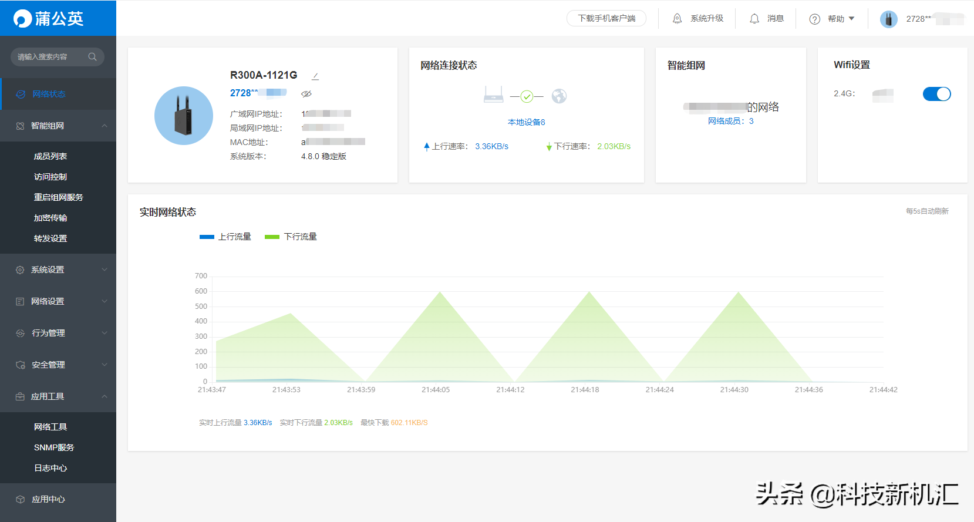Screen dimensions: 974x522
Task: Click the chart peak near 21:44:05
Action: coord(440,292)
